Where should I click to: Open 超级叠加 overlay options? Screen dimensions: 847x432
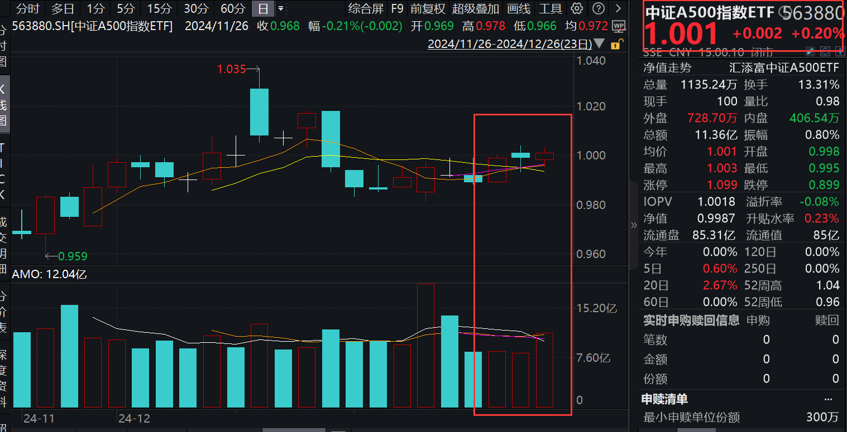tap(476, 8)
